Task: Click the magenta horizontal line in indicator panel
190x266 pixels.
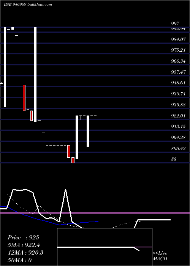Action: tap(95, 213)
